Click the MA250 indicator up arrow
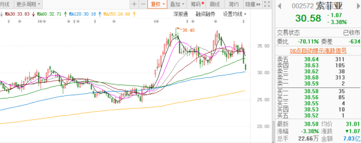The width and height of the screenshot is (361, 143). pyautogui.click(x=134, y=14)
